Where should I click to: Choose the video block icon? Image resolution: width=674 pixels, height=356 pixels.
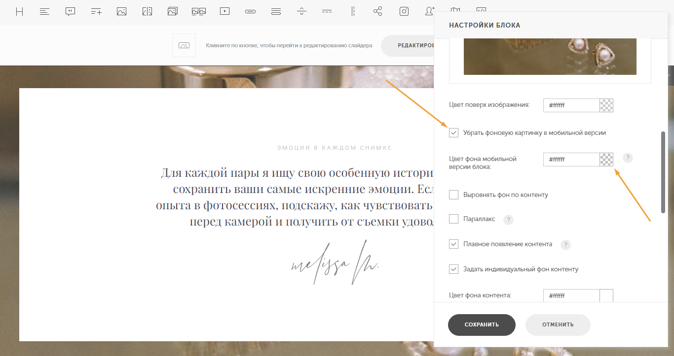(x=225, y=11)
